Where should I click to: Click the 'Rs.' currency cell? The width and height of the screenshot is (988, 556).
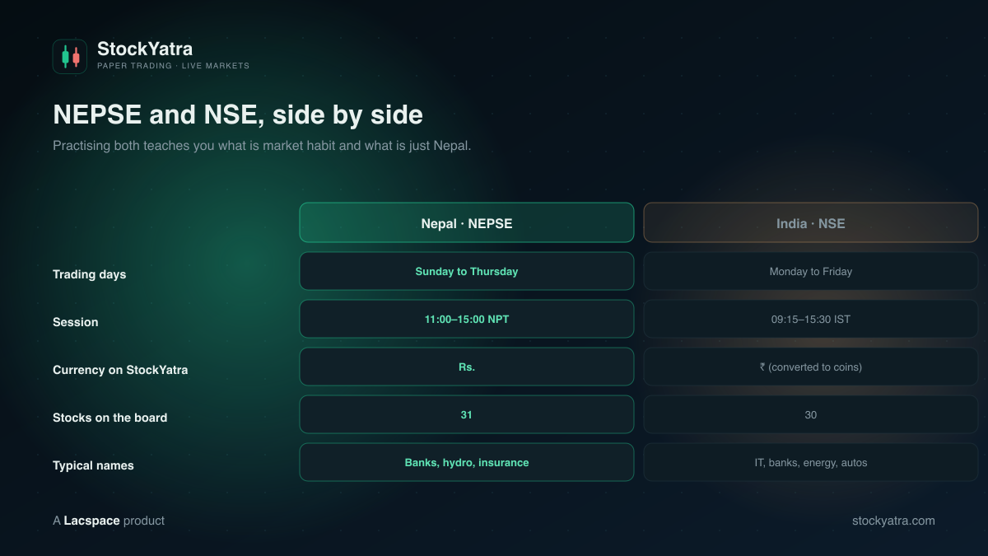[x=467, y=367]
